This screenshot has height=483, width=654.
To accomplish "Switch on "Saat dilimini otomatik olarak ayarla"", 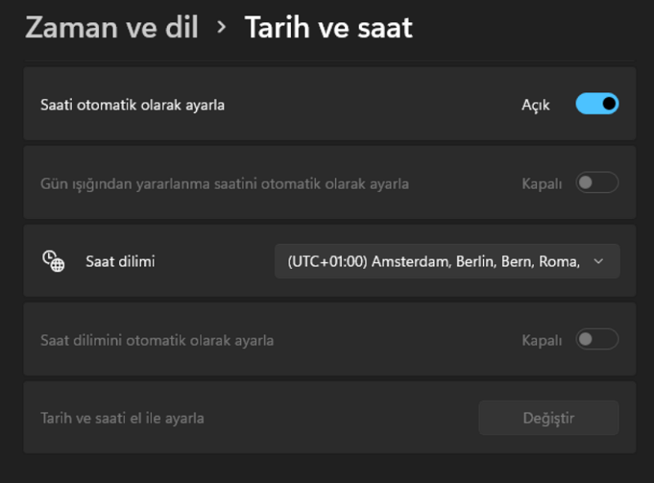I will [x=597, y=338].
